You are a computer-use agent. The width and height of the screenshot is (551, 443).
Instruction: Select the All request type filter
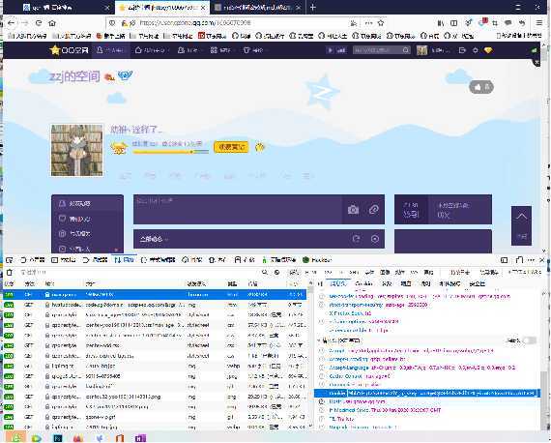click(294, 272)
